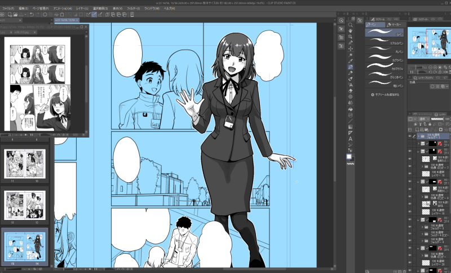
Task: Click the flip horizontal icon in Navigator
Action: point(445,72)
